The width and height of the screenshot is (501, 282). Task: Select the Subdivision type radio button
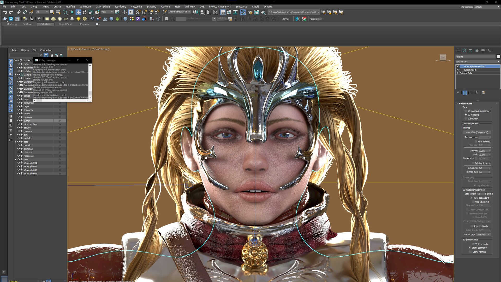click(x=466, y=119)
